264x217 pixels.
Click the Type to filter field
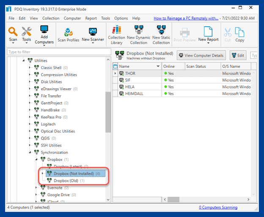[x=59, y=52]
